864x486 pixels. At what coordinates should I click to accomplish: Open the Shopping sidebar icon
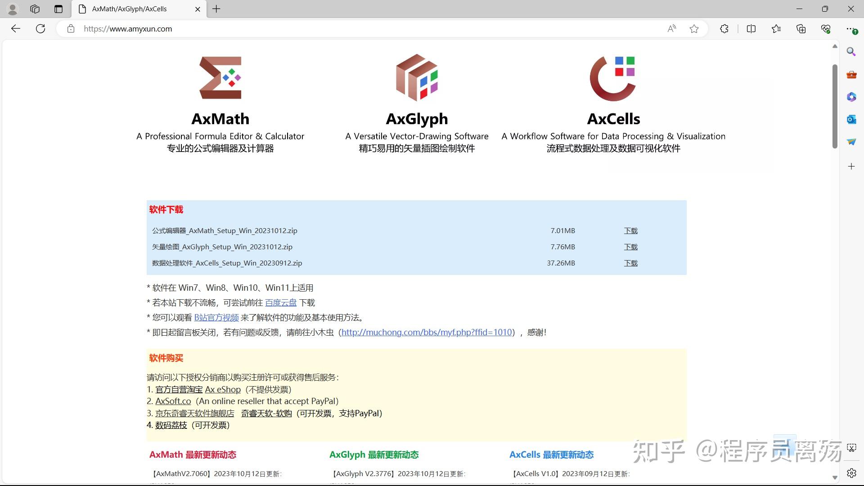point(851,75)
